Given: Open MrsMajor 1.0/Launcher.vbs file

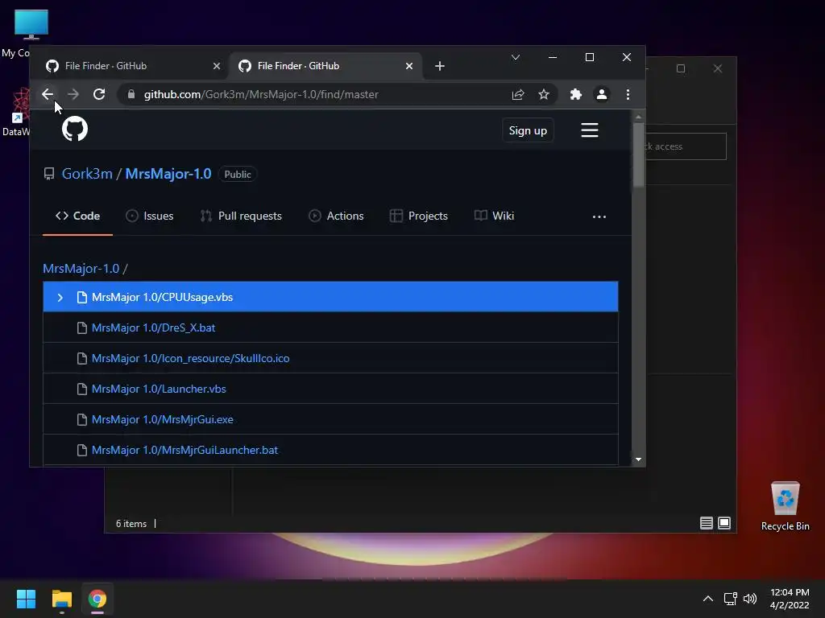Looking at the screenshot, I should (x=159, y=389).
